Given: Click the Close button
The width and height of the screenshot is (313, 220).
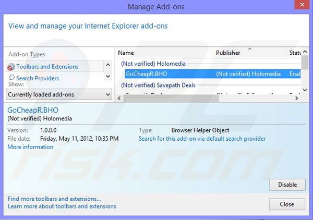Looking at the screenshot, I should pos(287,204).
